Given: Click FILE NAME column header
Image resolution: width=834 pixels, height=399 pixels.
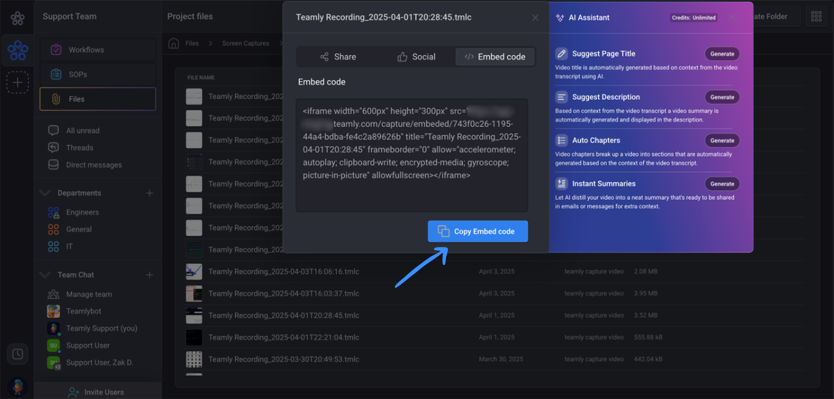Looking at the screenshot, I should (x=201, y=78).
